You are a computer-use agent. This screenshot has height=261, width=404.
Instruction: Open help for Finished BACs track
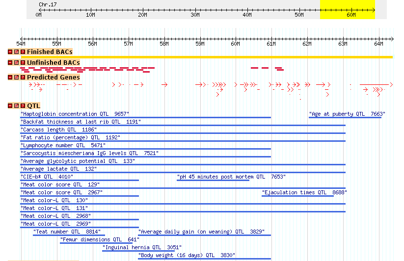[x=23, y=52]
